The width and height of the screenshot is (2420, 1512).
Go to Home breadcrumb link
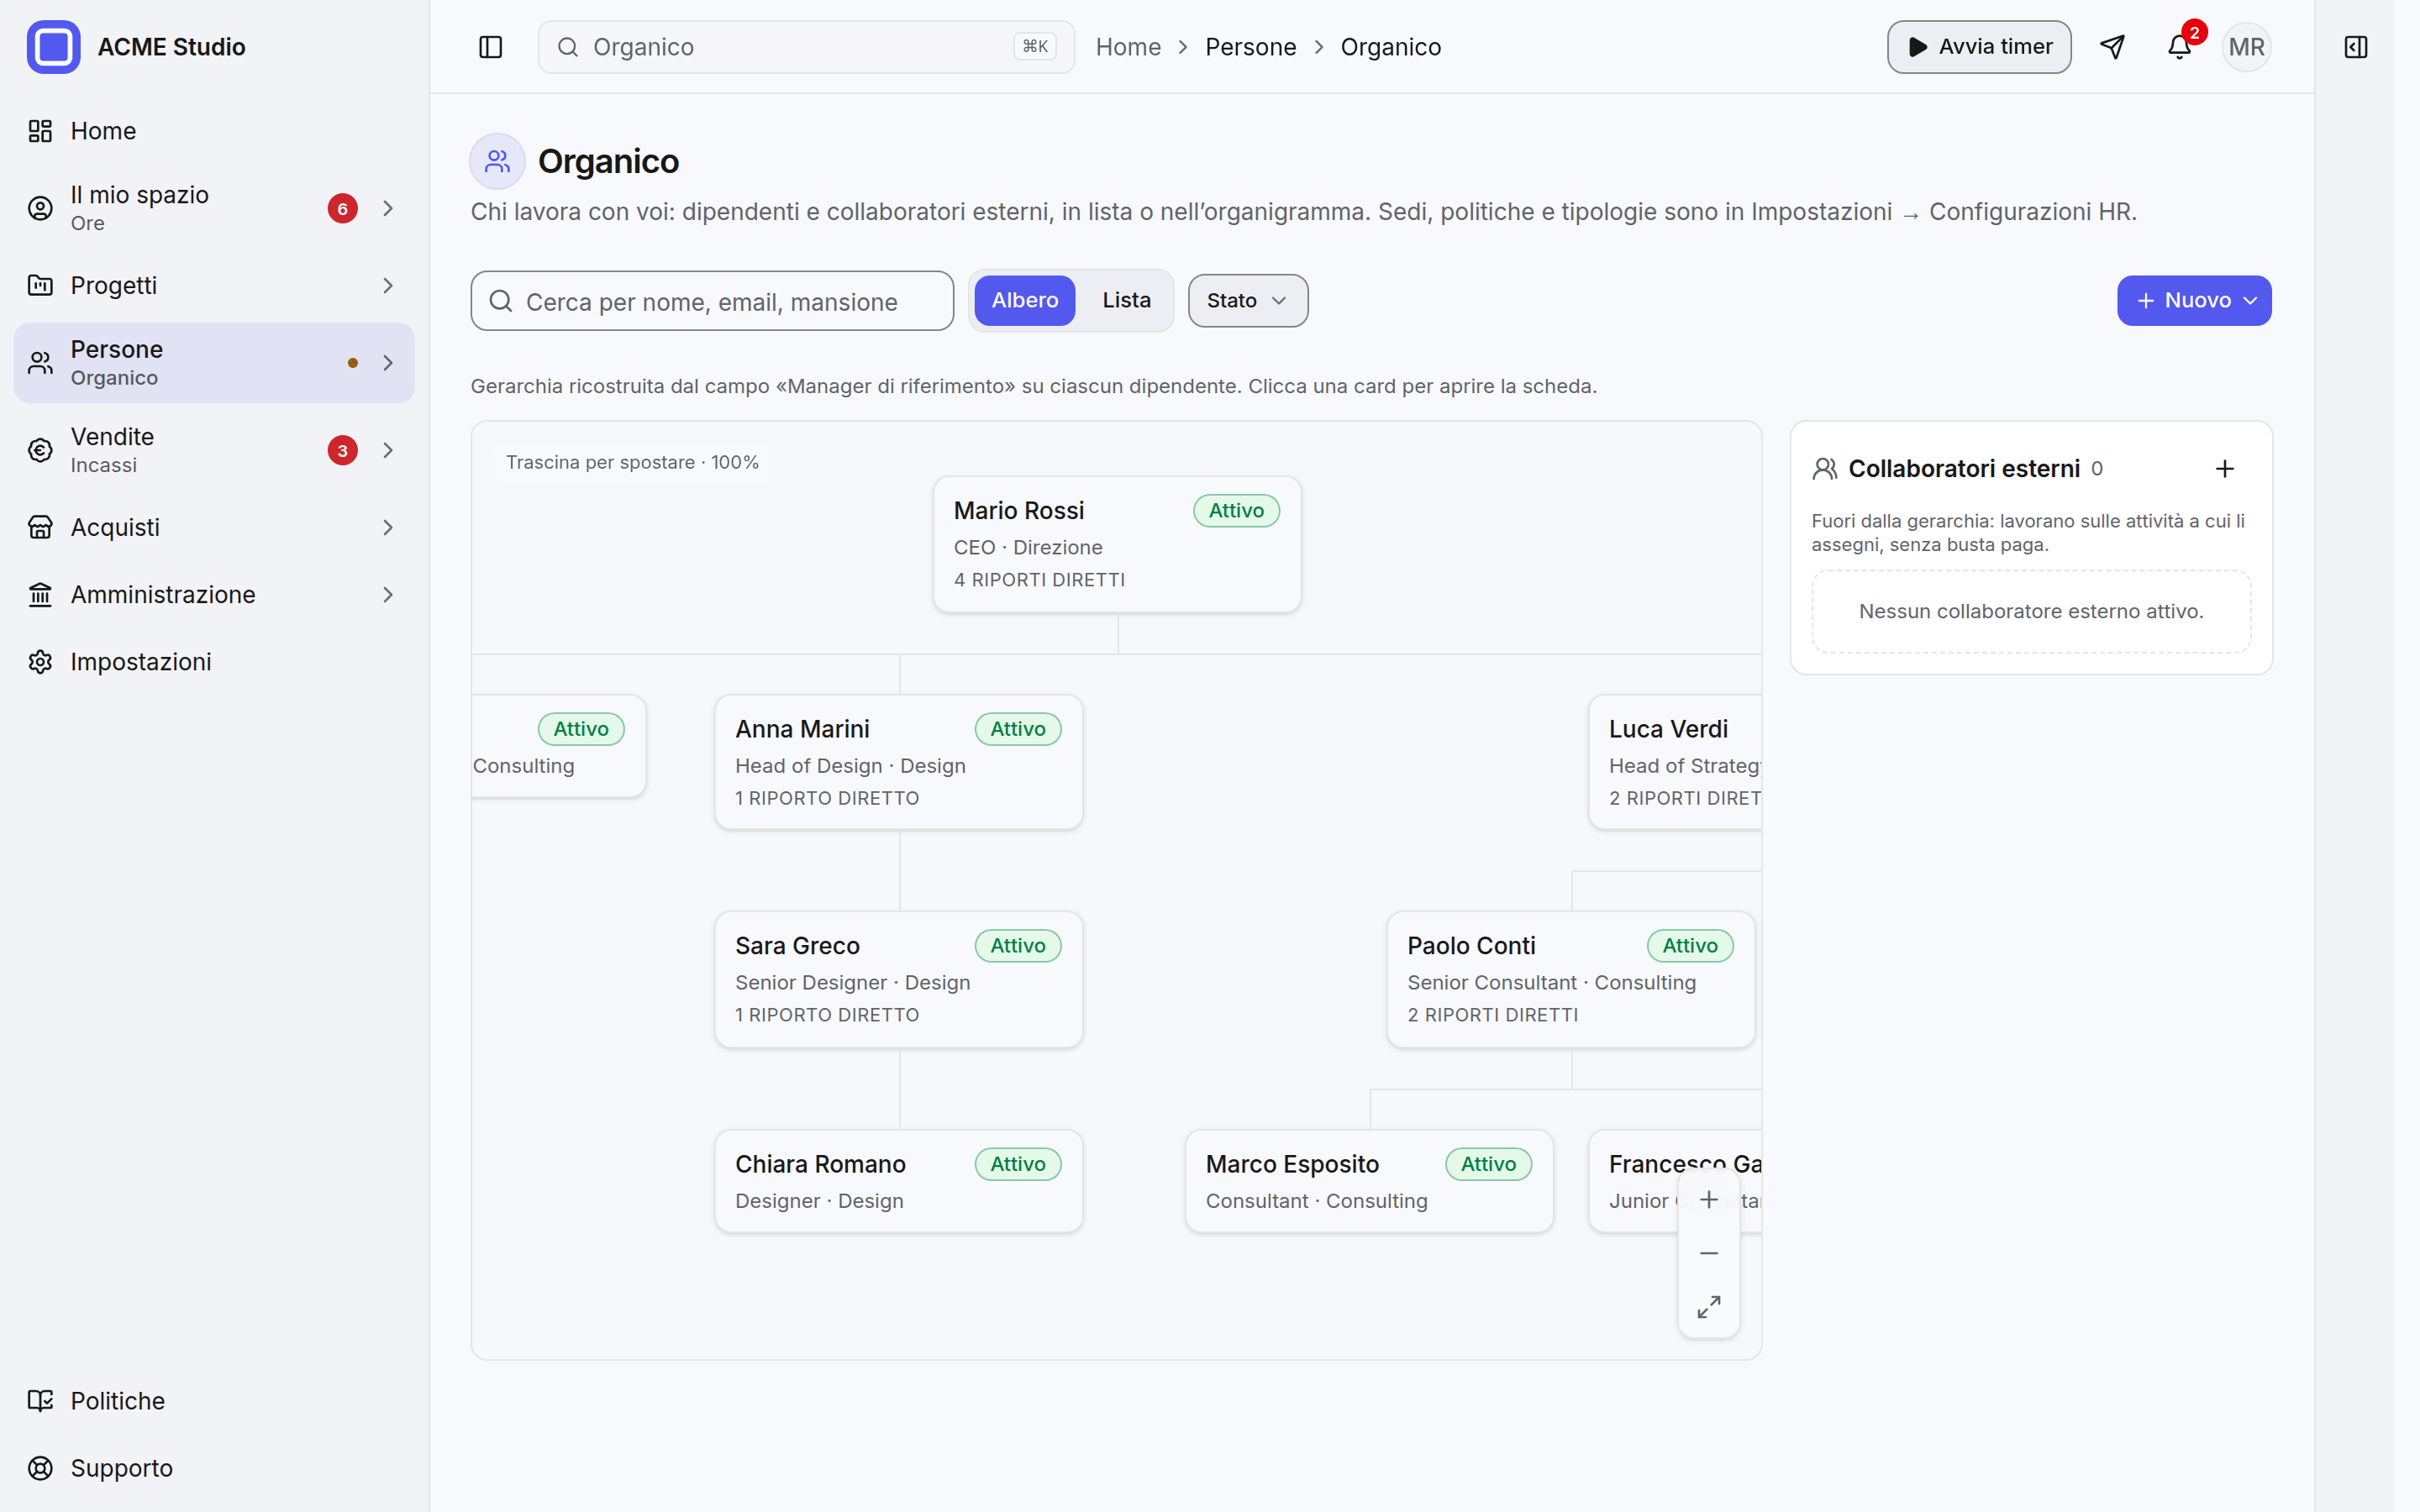[1128, 47]
